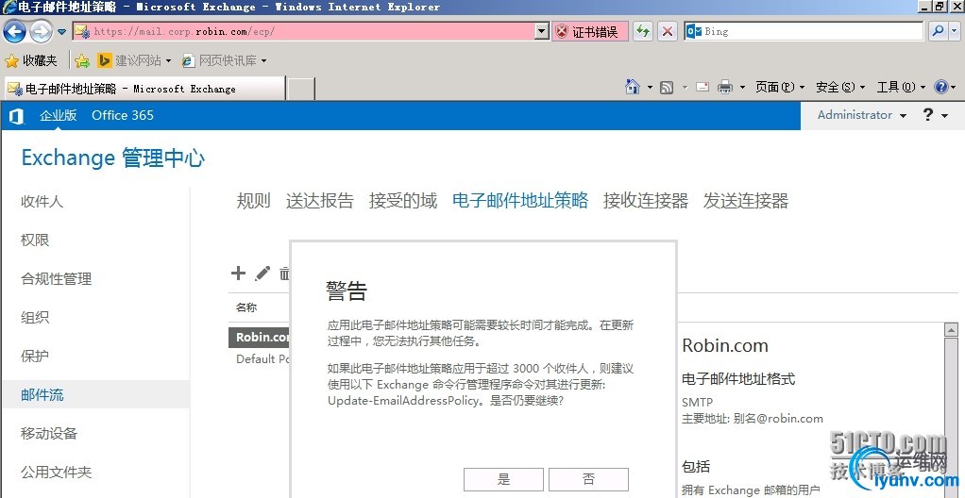965x498 pixels.
Task: Select the 电子邮件地址策略 browser tab
Action: (144, 89)
